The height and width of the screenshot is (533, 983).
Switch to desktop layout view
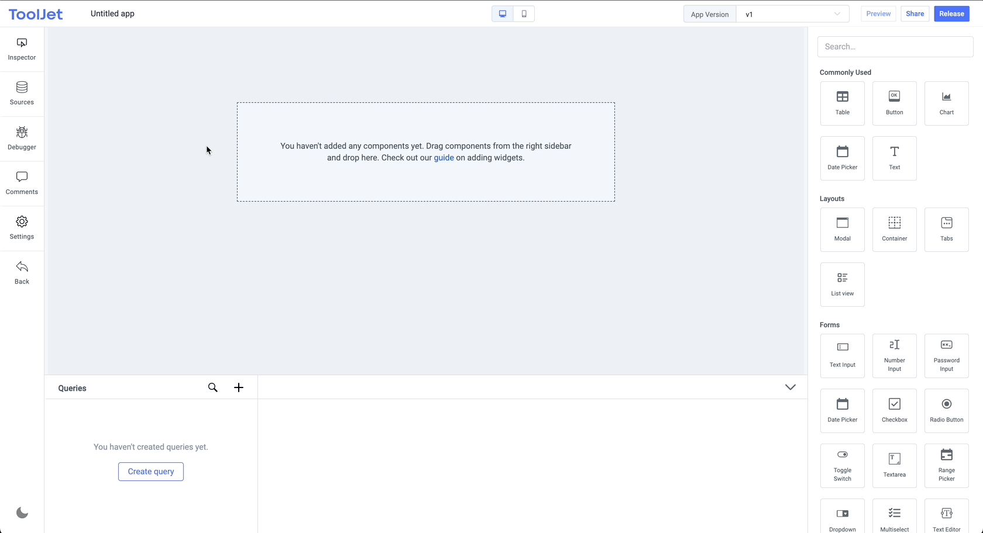tap(503, 14)
